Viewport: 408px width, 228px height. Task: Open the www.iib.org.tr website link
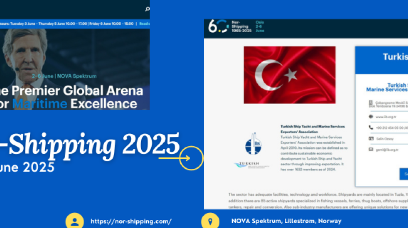tap(386, 117)
